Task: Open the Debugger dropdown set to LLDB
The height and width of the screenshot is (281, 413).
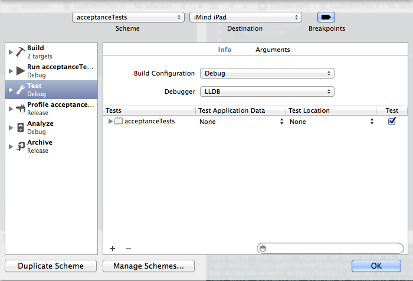Action: pyautogui.click(x=267, y=92)
